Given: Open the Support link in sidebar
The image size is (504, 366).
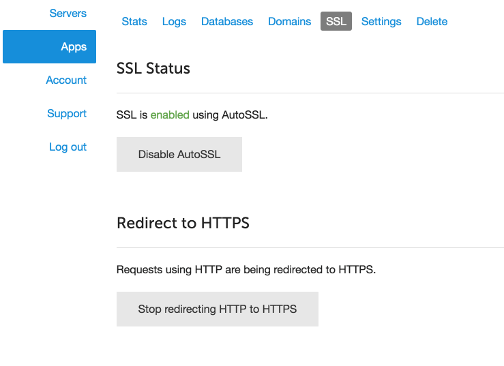Looking at the screenshot, I should click(67, 113).
